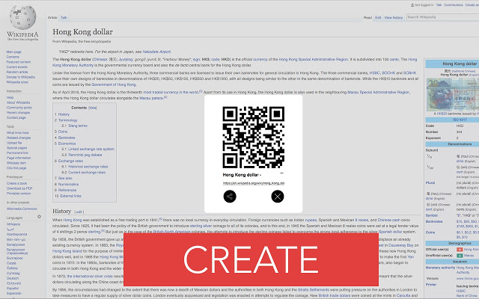
Task: Click the Edit tab at top
Action: coord(378,16)
